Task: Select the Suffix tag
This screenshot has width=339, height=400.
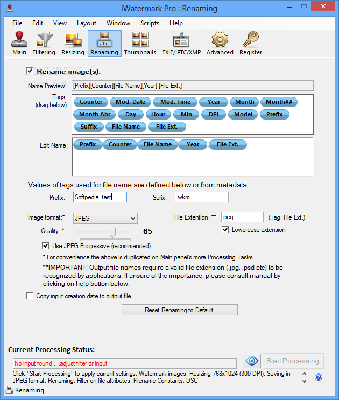Action: tap(89, 127)
